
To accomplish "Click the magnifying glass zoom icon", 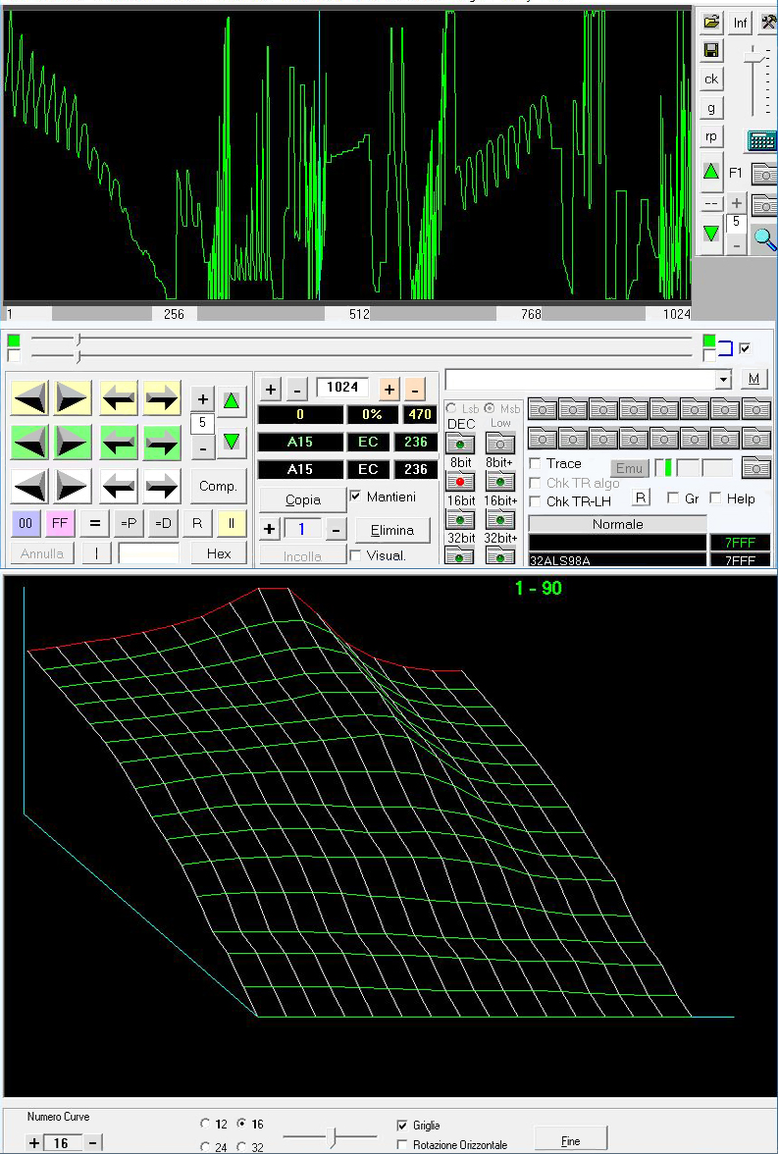I will point(765,239).
